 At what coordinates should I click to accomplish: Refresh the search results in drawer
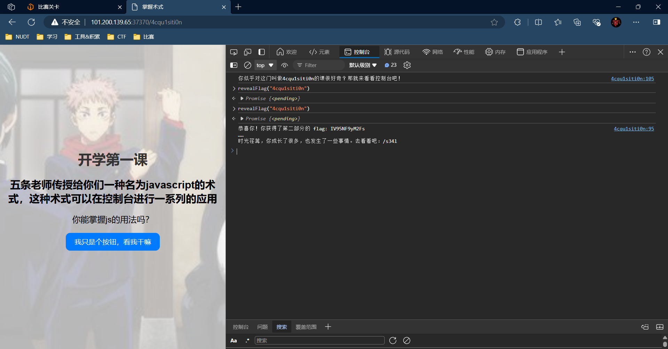pos(393,340)
